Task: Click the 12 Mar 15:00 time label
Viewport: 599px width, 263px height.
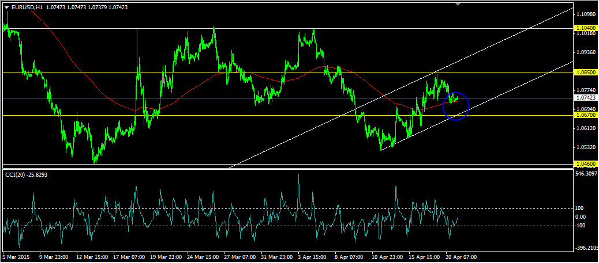Action: [91, 257]
